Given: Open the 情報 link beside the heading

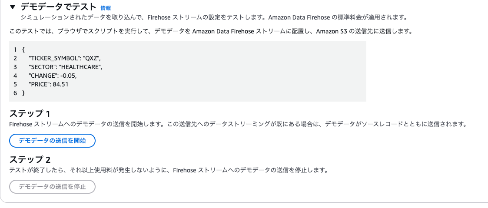Looking at the screenshot, I should (x=106, y=8).
